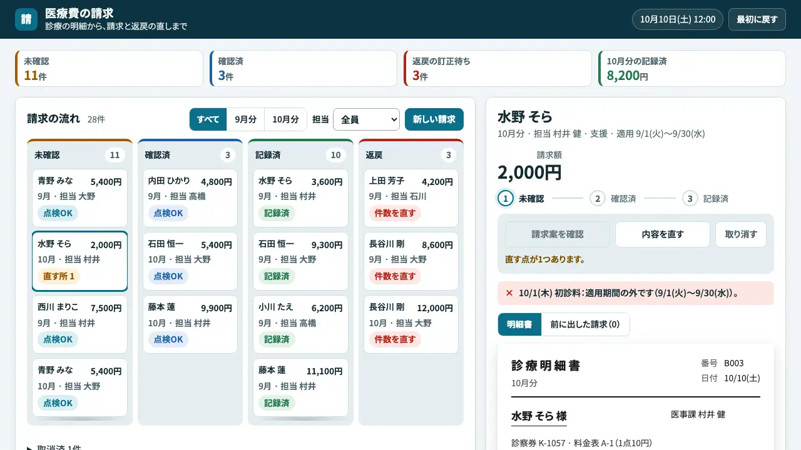Open the 上田 芳子 4,200円 returned card
The image size is (801, 450).
pos(411,198)
